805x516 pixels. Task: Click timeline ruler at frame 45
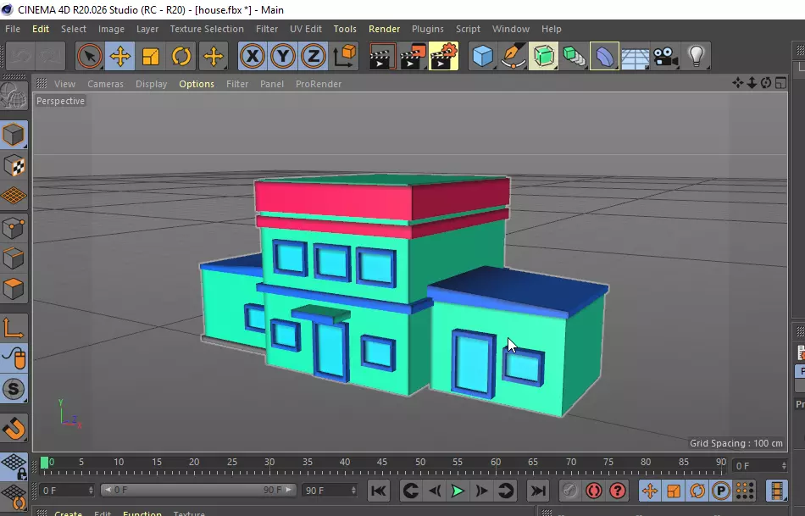(382, 462)
